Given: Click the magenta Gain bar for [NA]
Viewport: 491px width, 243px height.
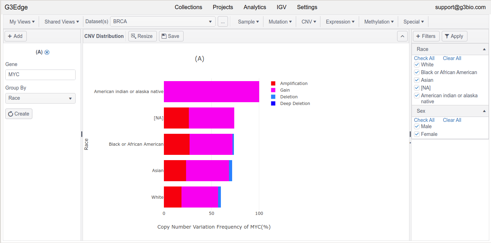Looking at the screenshot, I should [x=211, y=118].
